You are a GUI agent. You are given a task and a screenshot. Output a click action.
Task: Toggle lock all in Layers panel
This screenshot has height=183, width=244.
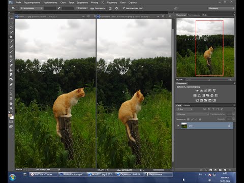click(x=200, y=119)
